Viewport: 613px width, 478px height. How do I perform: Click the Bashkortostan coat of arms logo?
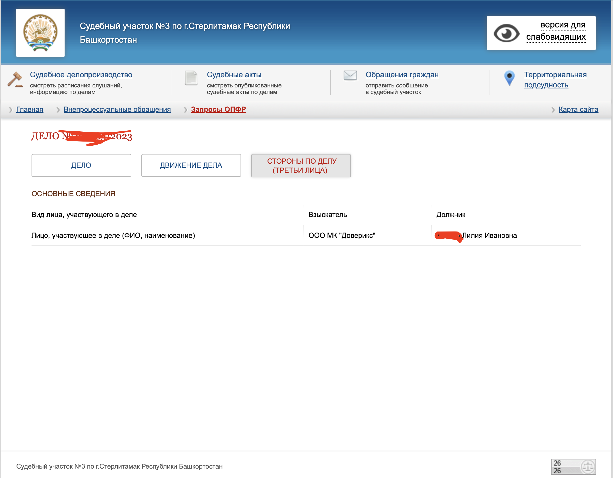pyautogui.click(x=40, y=33)
